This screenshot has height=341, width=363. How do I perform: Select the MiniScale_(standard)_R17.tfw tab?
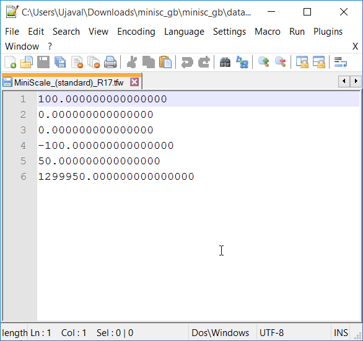(x=69, y=82)
